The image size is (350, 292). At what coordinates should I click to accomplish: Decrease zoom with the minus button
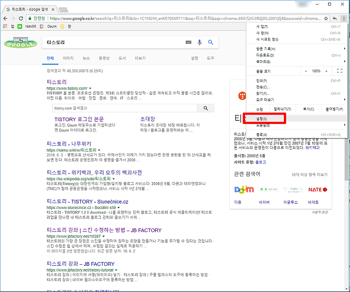point(306,71)
